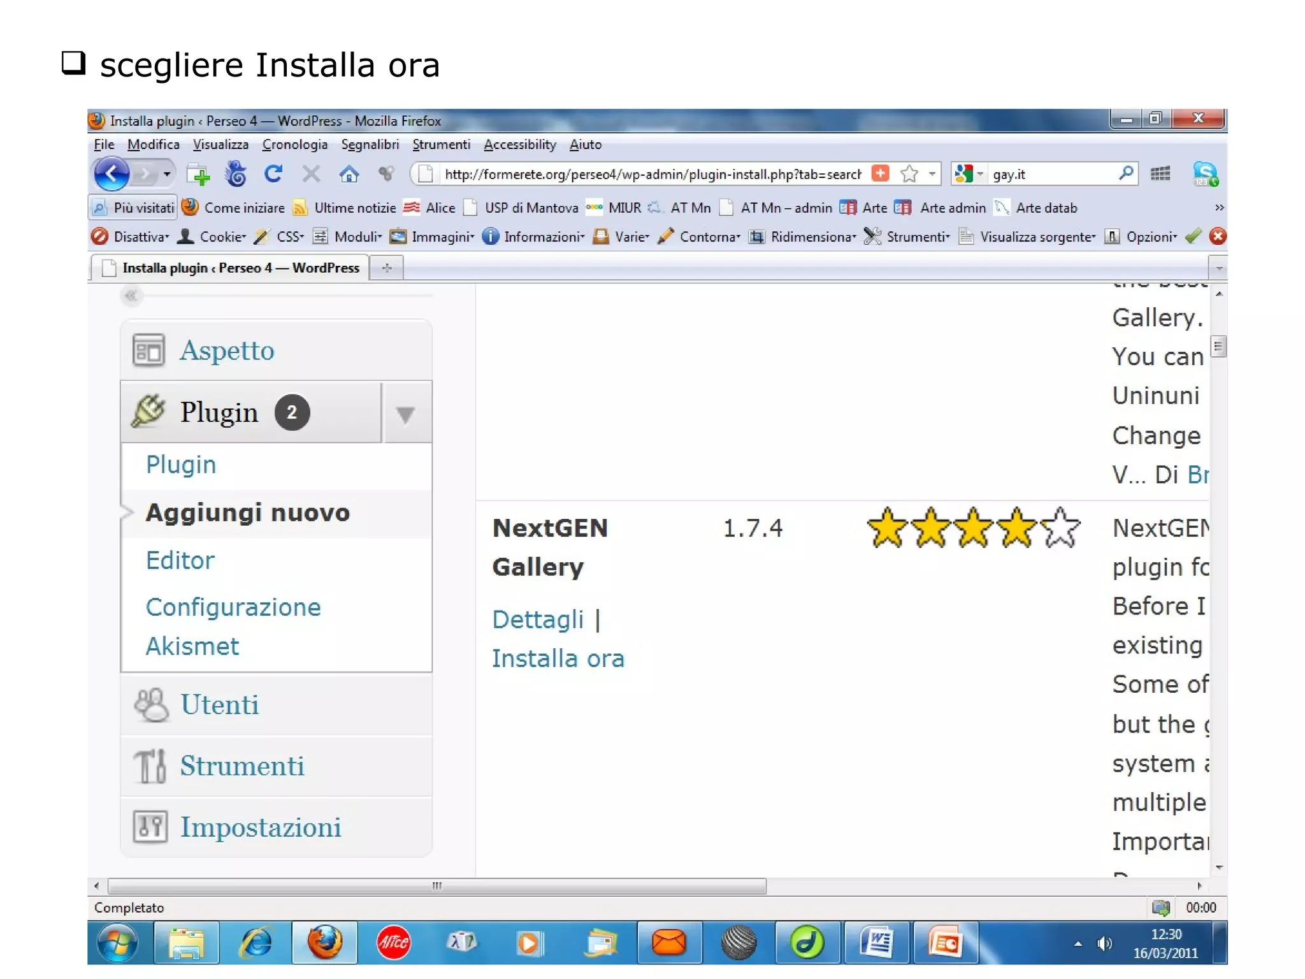Screen dimensions: 1305x979
Task: Collapse the WordPress admin sidebar menu
Action: (x=131, y=295)
